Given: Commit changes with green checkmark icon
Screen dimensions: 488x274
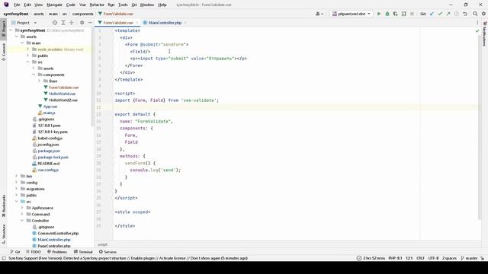Looking at the screenshot, I should point(440,14).
